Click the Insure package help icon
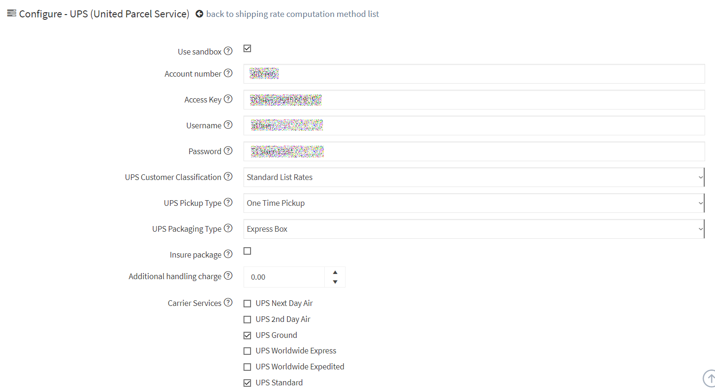This screenshot has height=391, width=715. pos(228,254)
